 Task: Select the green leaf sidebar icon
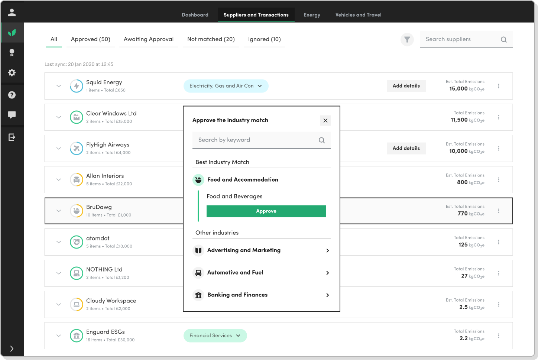pyautogui.click(x=12, y=33)
